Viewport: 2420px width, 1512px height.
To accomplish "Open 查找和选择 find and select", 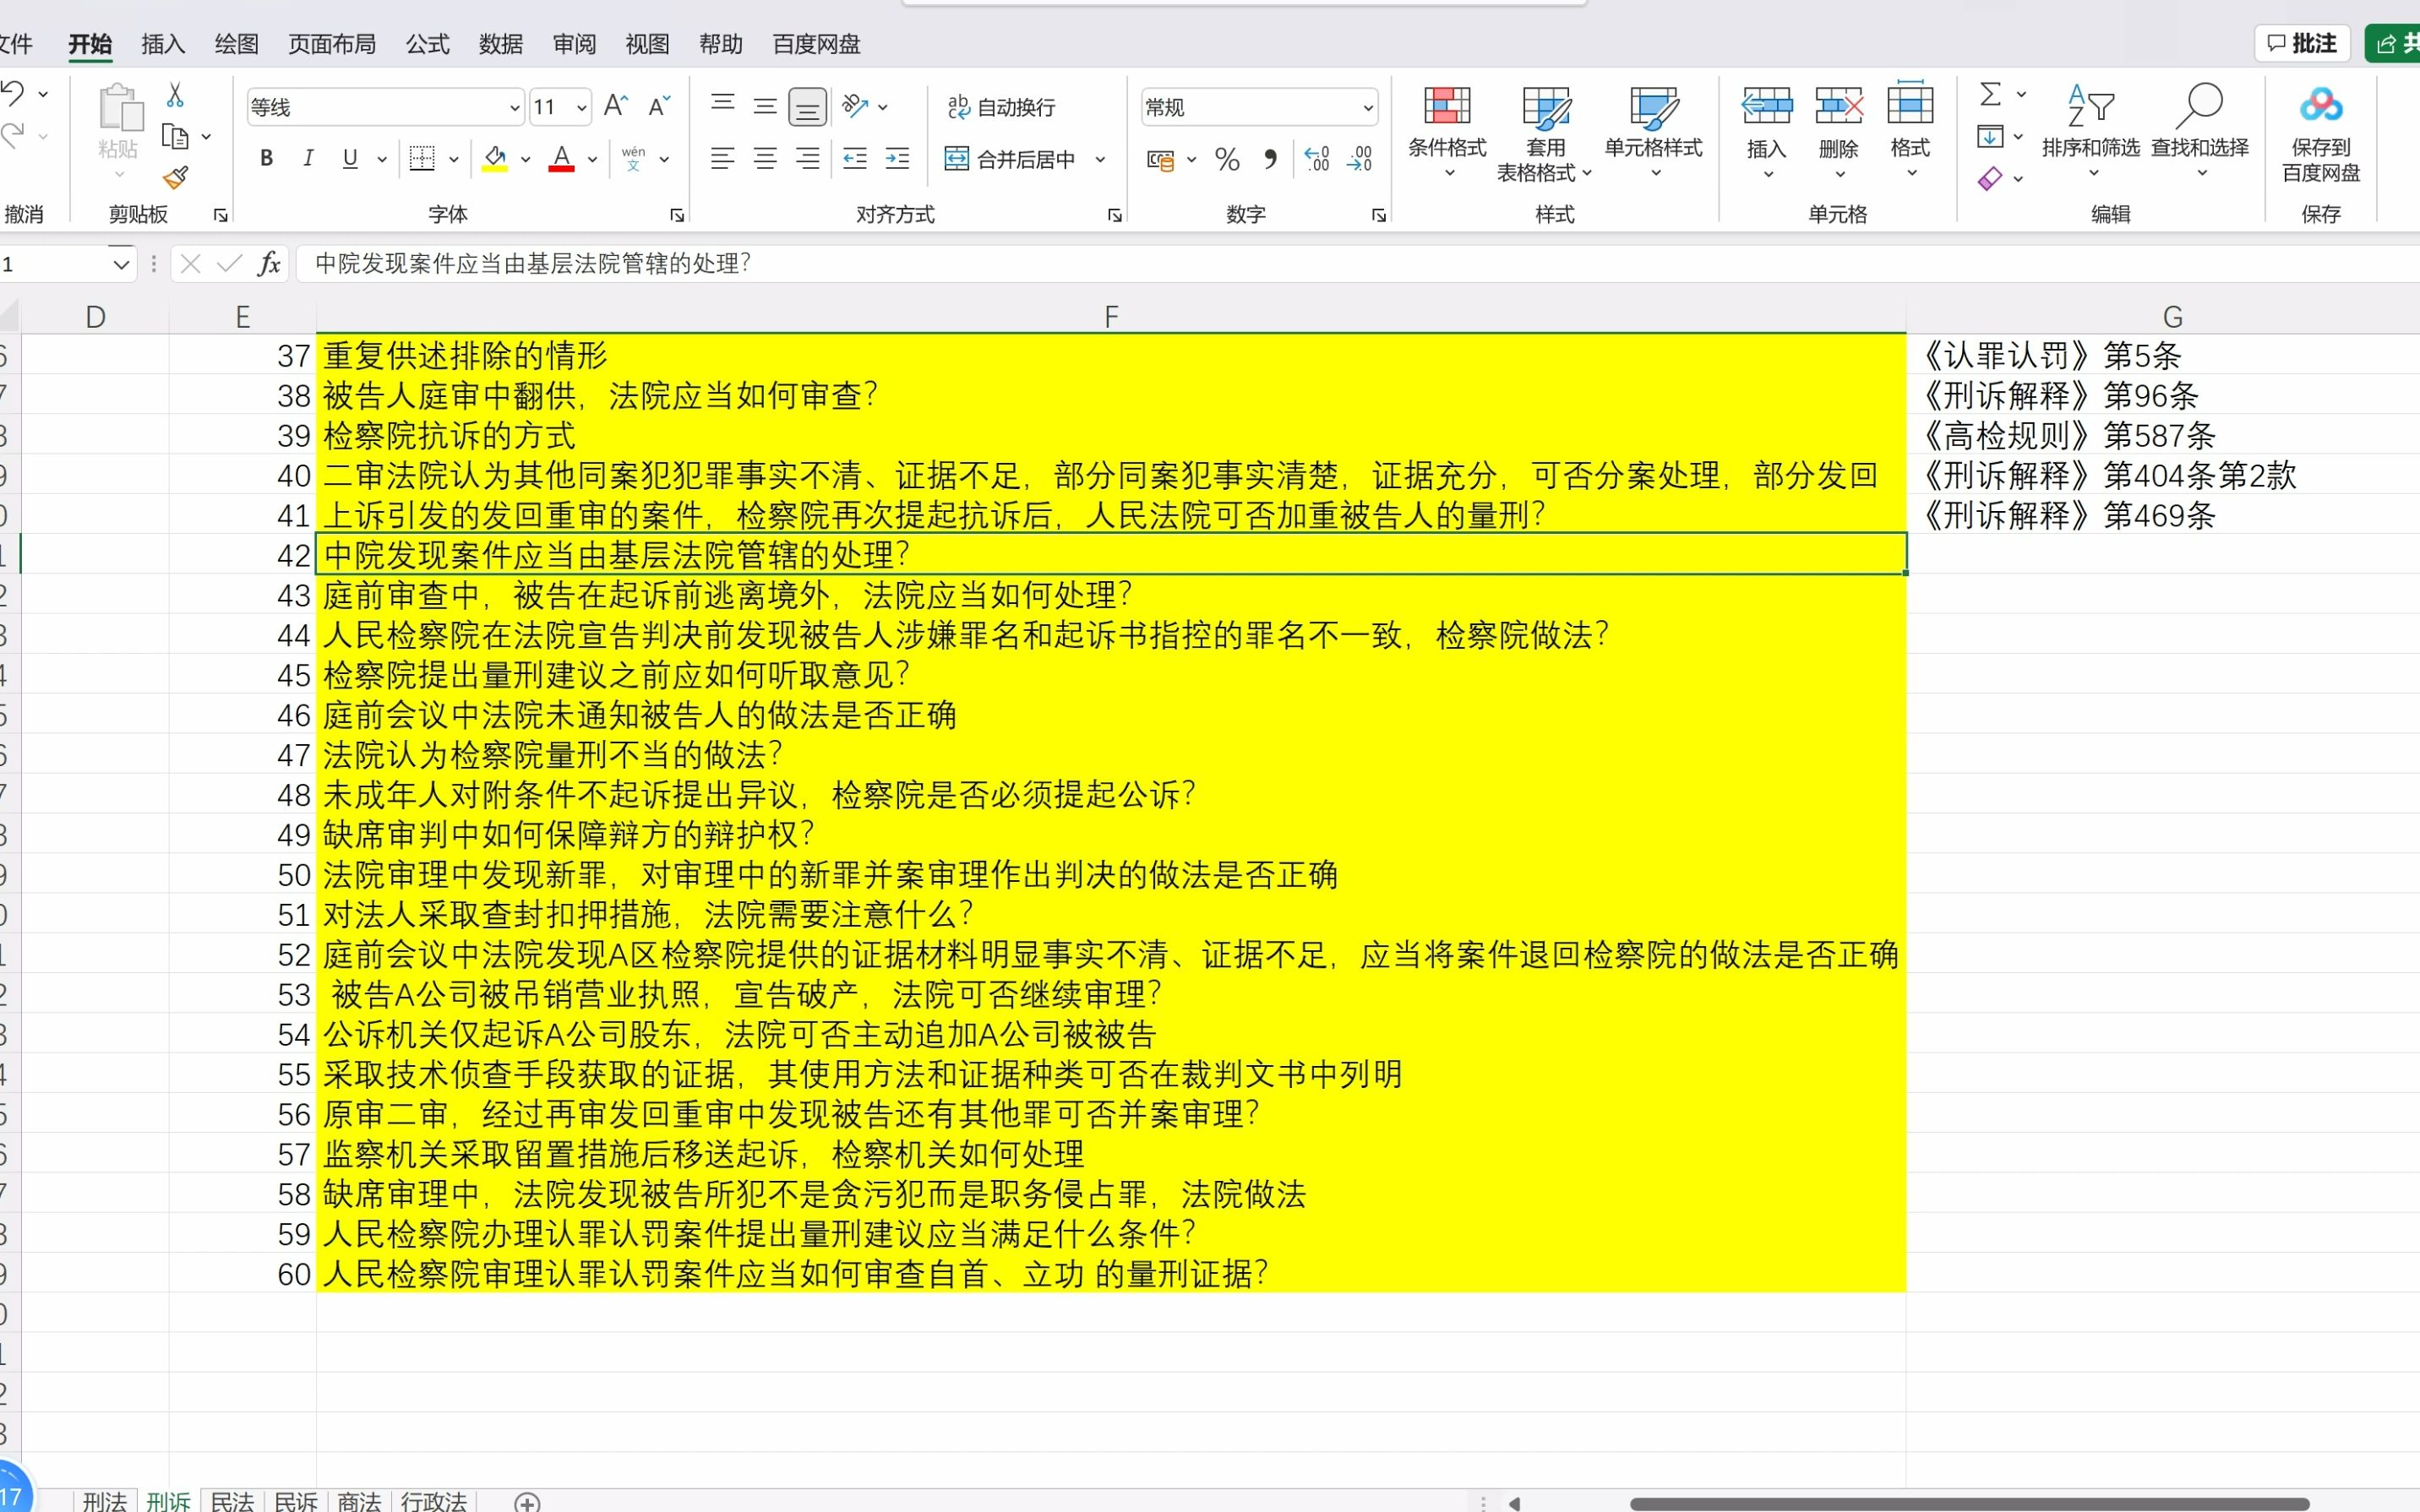I will [2200, 132].
